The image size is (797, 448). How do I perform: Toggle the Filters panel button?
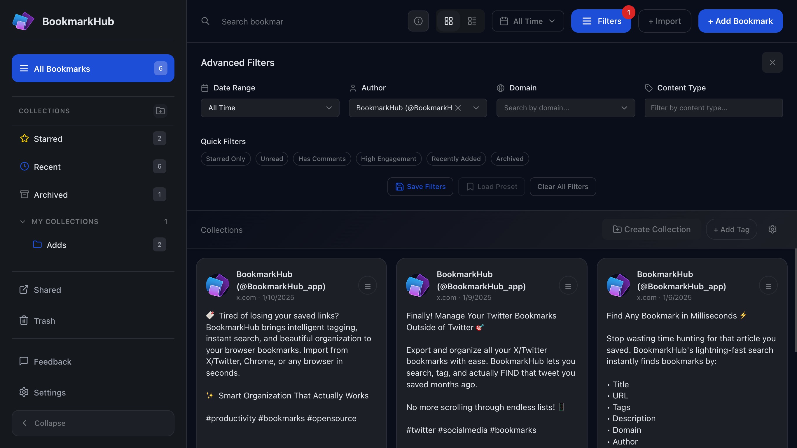click(x=601, y=21)
